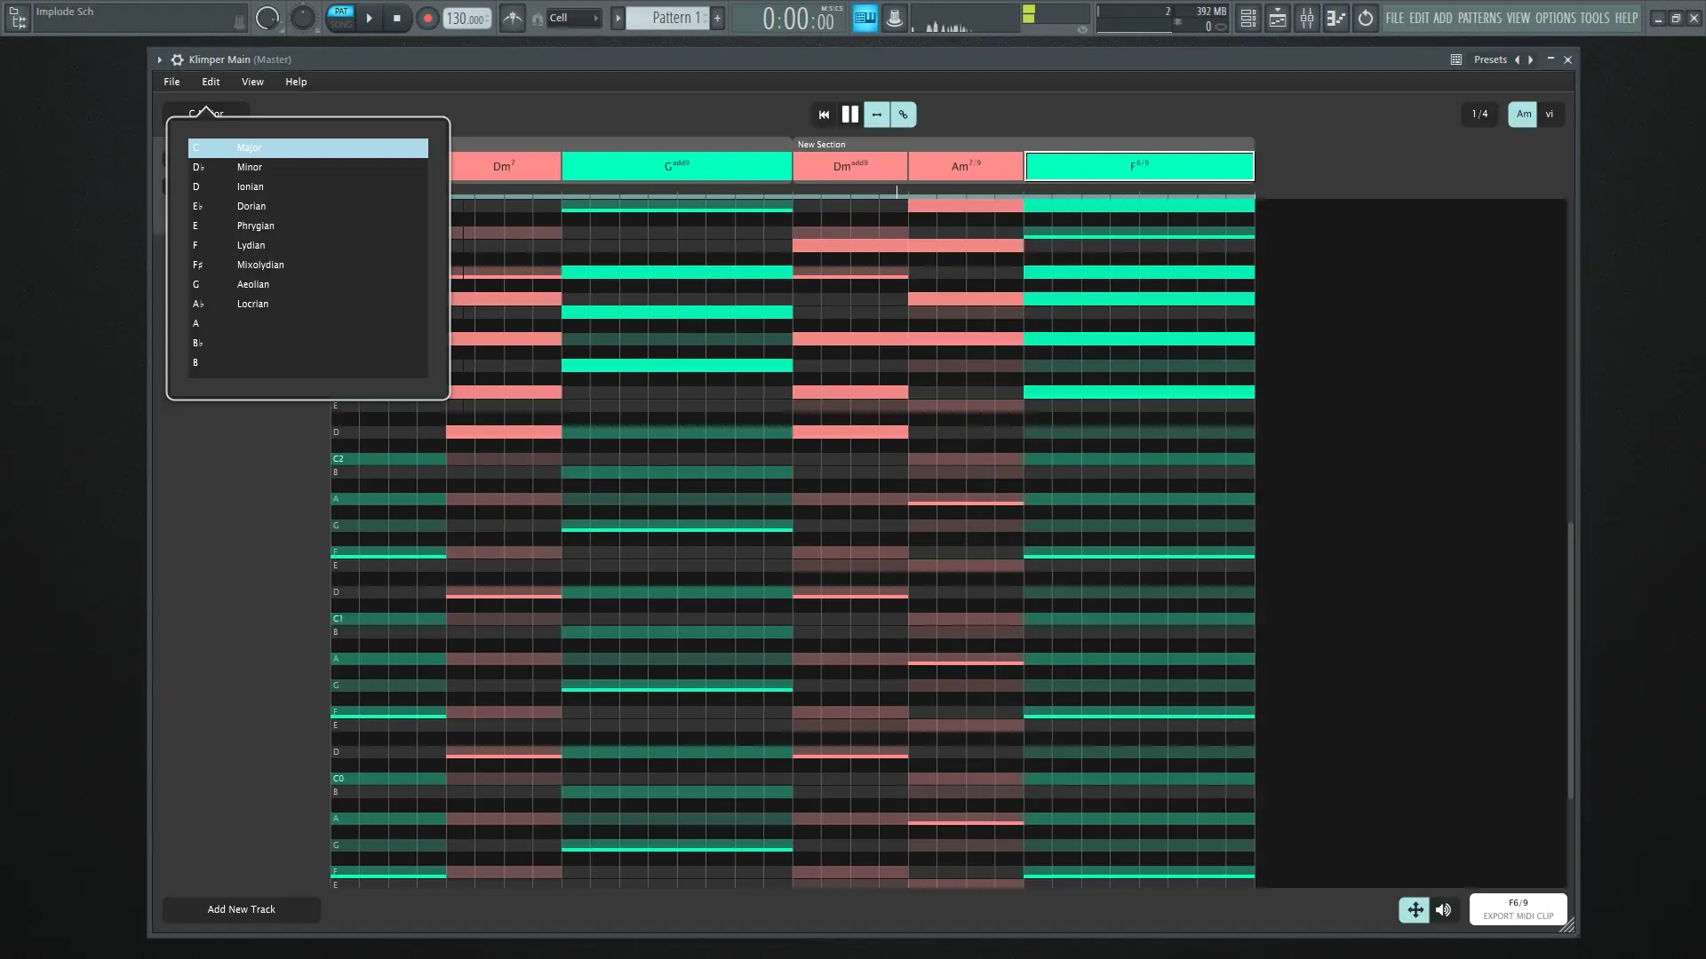
Task: Click the chain link icon button
Action: click(903, 115)
